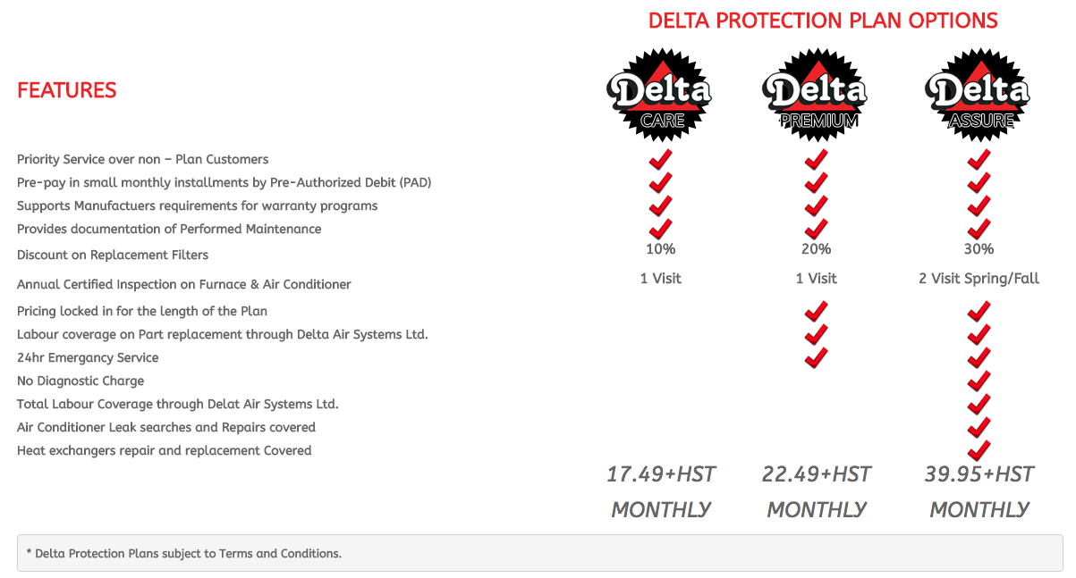This screenshot has width=1076, height=578.
Task: Click the 2 Visit Spring/Fall text
Action: pos(979,279)
